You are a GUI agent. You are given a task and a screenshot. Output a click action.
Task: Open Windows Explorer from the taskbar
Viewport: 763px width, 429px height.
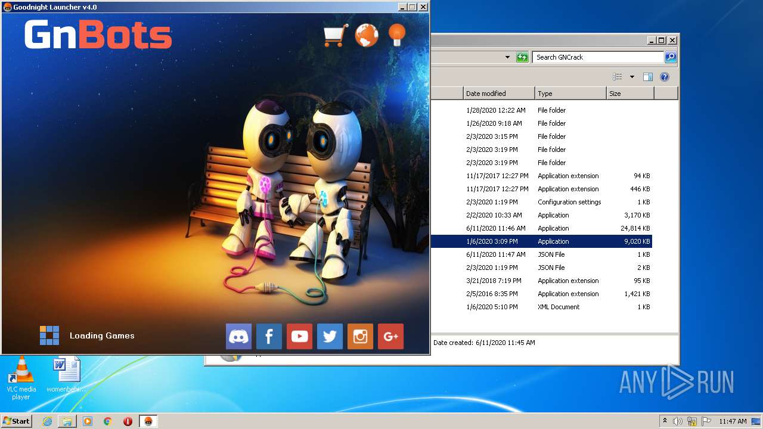point(67,421)
